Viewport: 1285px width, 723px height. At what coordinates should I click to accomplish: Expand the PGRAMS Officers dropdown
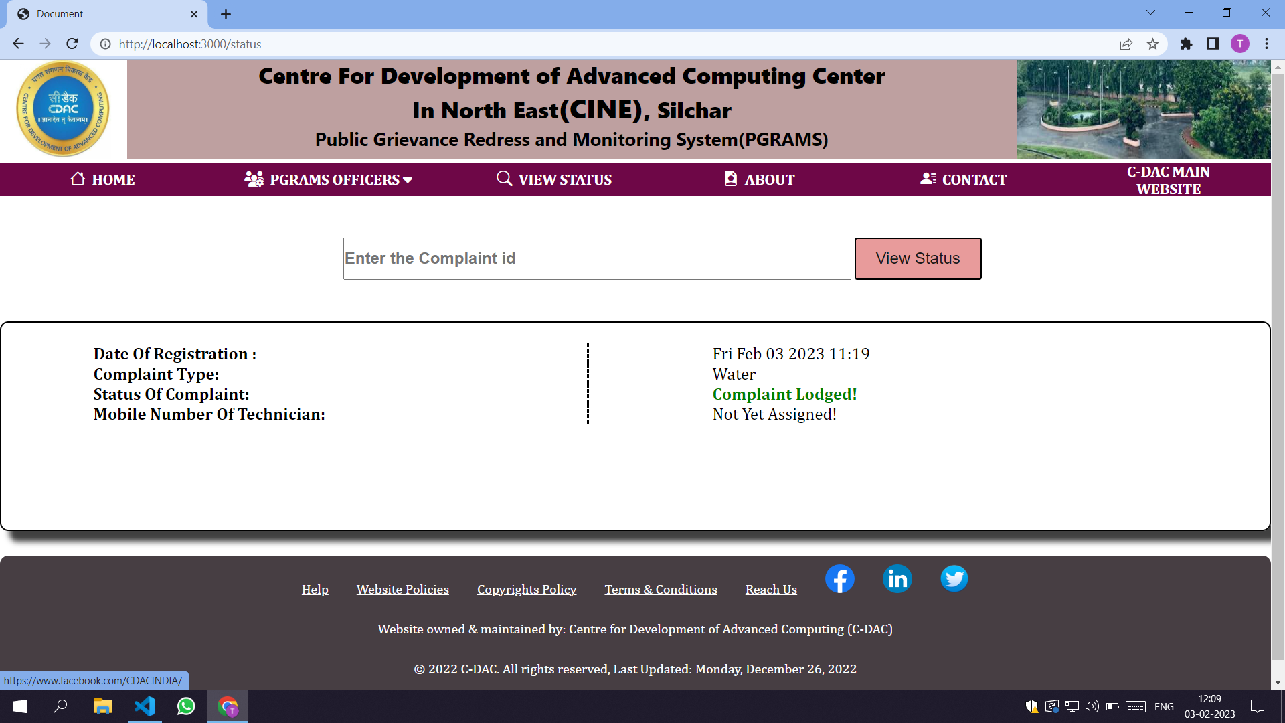[x=409, y=179]
